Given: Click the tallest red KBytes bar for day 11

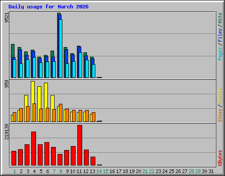Looking at the screenshot, I should point(80,145).
